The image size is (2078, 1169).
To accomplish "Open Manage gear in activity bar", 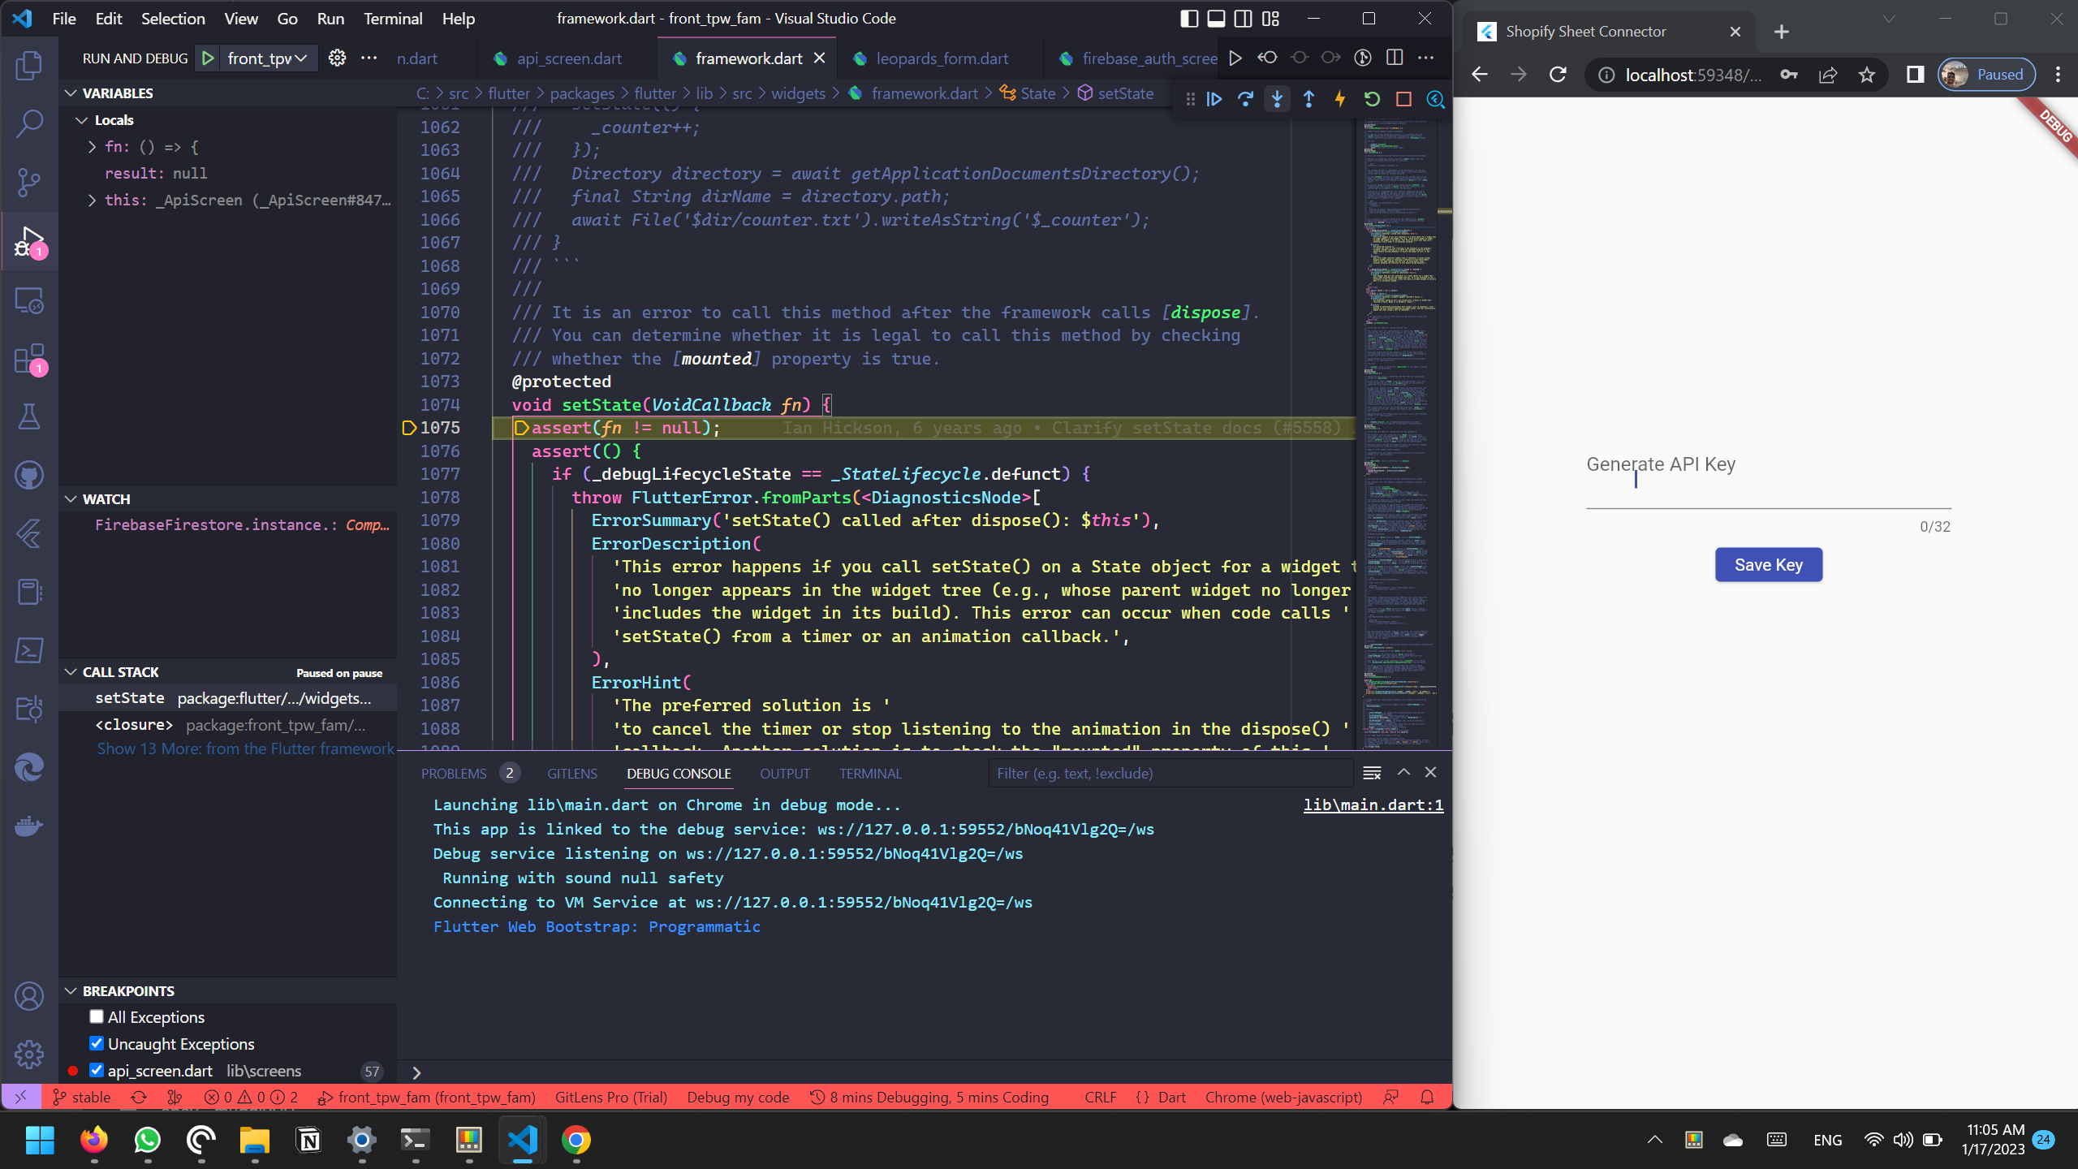I will click(29, 1055).
